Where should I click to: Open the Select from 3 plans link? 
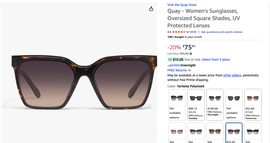coord(216,60)
